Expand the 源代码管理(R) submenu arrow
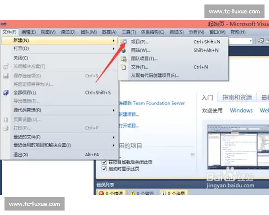The width and height of the screenshot is (269, 215). click(113, 110)
